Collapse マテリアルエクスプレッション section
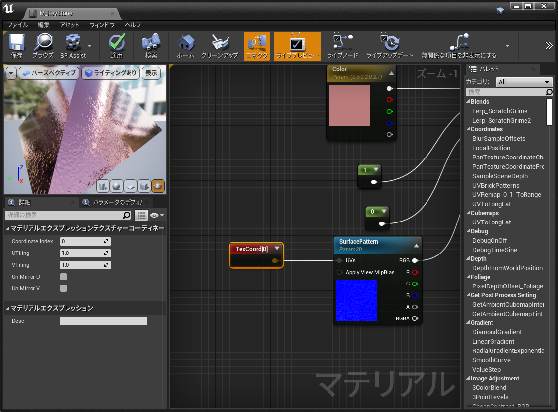The image size is (558, 412). point(7,309)
